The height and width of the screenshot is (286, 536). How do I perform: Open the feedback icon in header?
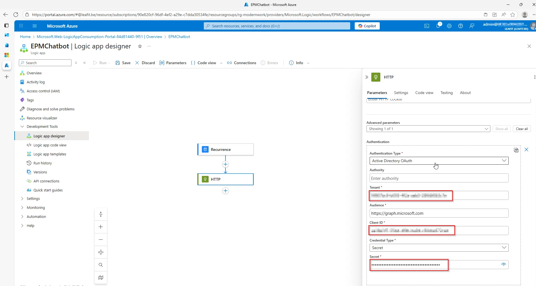point(472,26)
